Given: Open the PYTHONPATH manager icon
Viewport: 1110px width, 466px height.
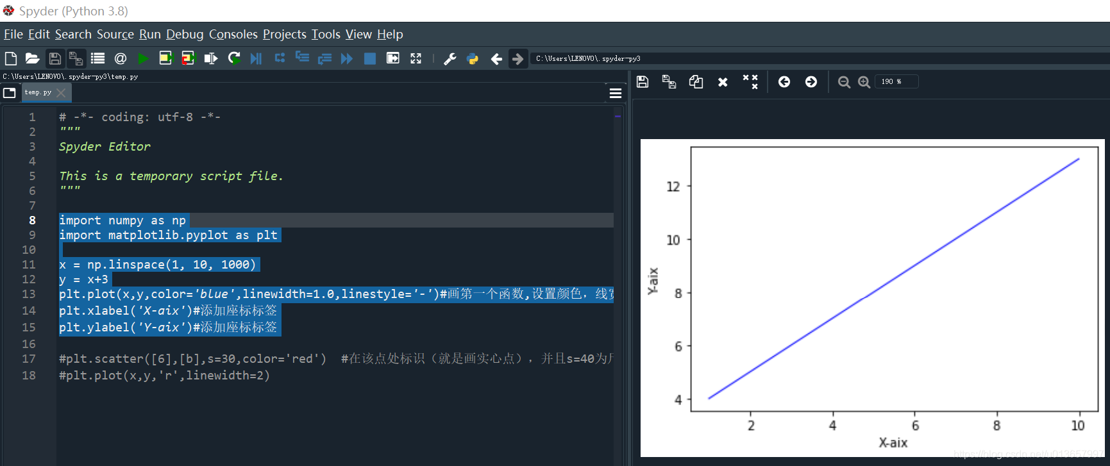Looking at the screenshot, I should (473, 59).
